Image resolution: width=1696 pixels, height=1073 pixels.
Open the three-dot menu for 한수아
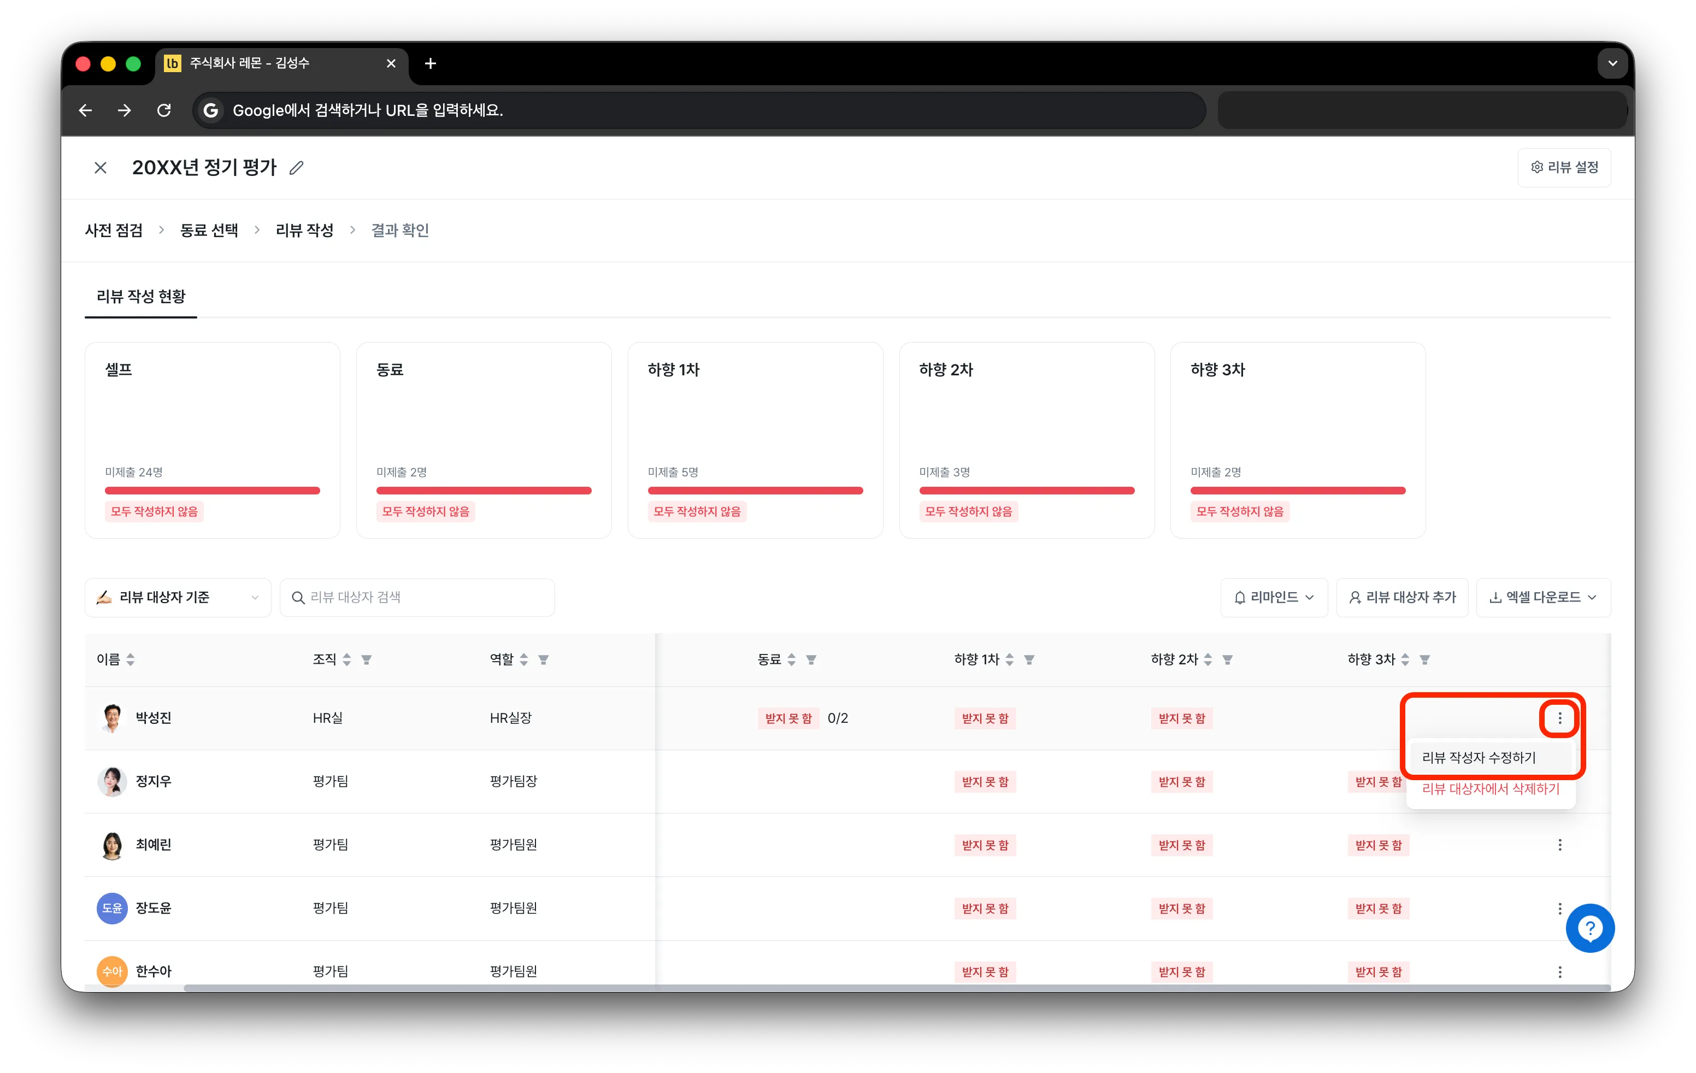1559,971
